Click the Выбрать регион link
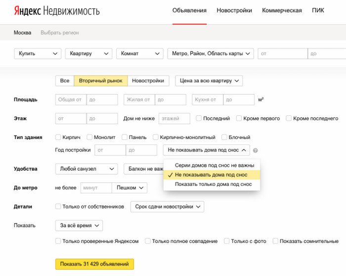The image size is (346, 276). coord(60,33)
